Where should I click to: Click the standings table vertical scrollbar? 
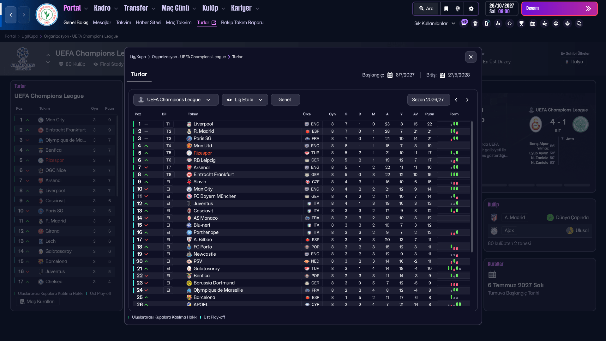(472, 186)
